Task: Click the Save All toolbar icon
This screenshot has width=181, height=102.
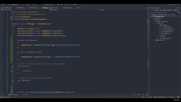Action: tap(16, 5)
